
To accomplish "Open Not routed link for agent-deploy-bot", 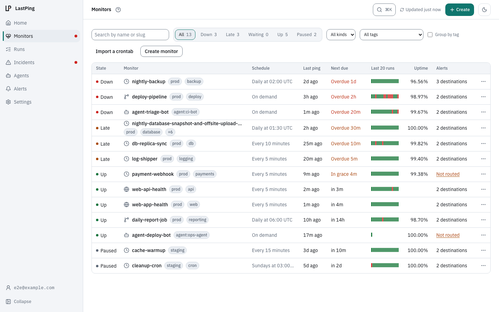I will [448, 235].
